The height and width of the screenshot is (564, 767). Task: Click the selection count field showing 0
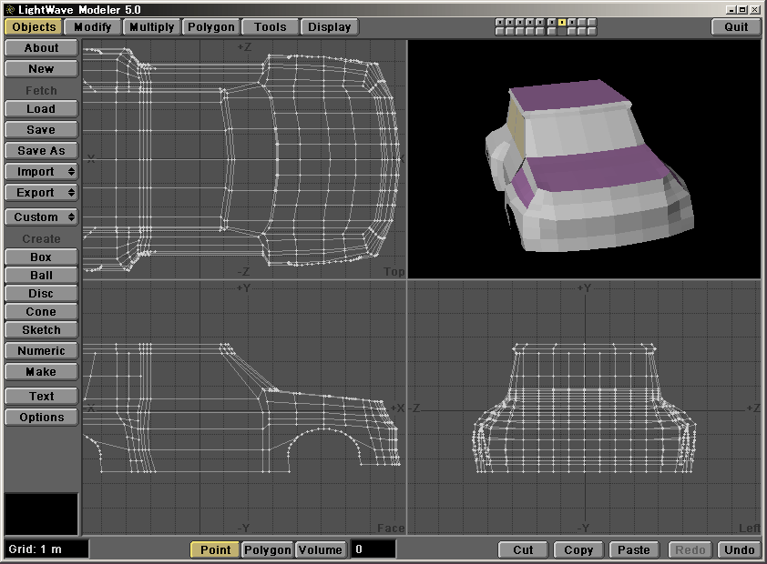click(x=373, y=549)
